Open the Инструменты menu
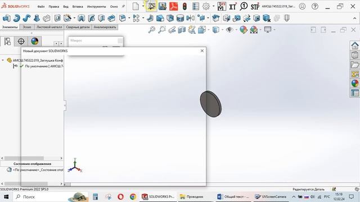 click(x=96, y=7)
